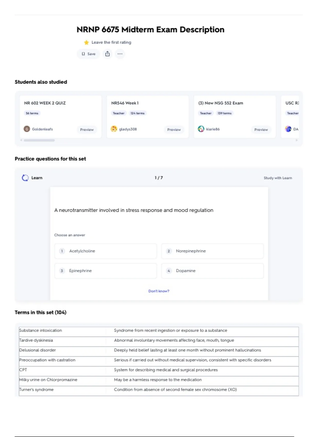Click the Learn mode circular icon

point(25,178)
